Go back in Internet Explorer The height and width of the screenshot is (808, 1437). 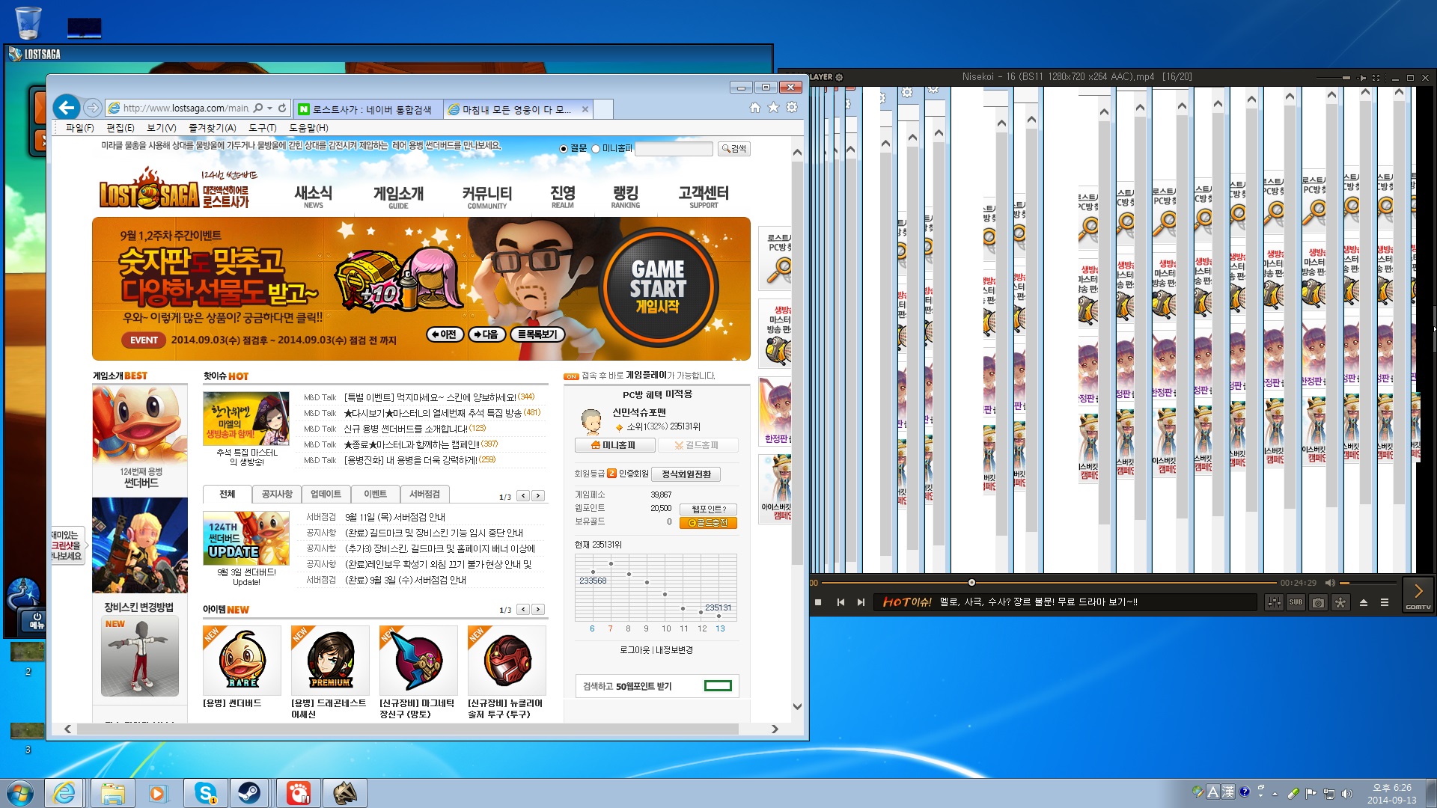click(67, 108)
